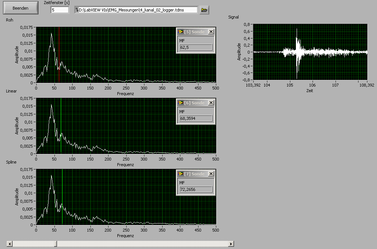Click the red median marker in Roh graph
377x249 pixels.
[59, 55]
